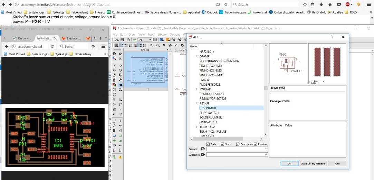
Task: Click the Firefox downloads arrow icon
Action: 321,4
